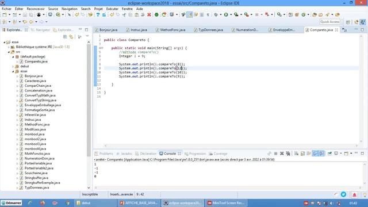Expand Bibliothèque système JRE node
Image resolution: width=368 pixels, height=207 pixels.
pyautogui.click(x=9, y=47)
